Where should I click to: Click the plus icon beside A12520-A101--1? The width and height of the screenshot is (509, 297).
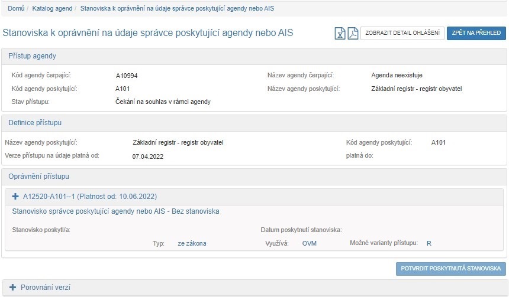[x=16, y=196]
